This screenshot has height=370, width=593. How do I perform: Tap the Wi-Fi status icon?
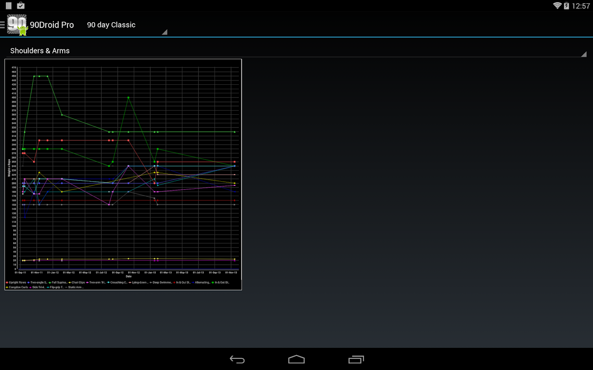pyautogui.click(x=557, y=6)
